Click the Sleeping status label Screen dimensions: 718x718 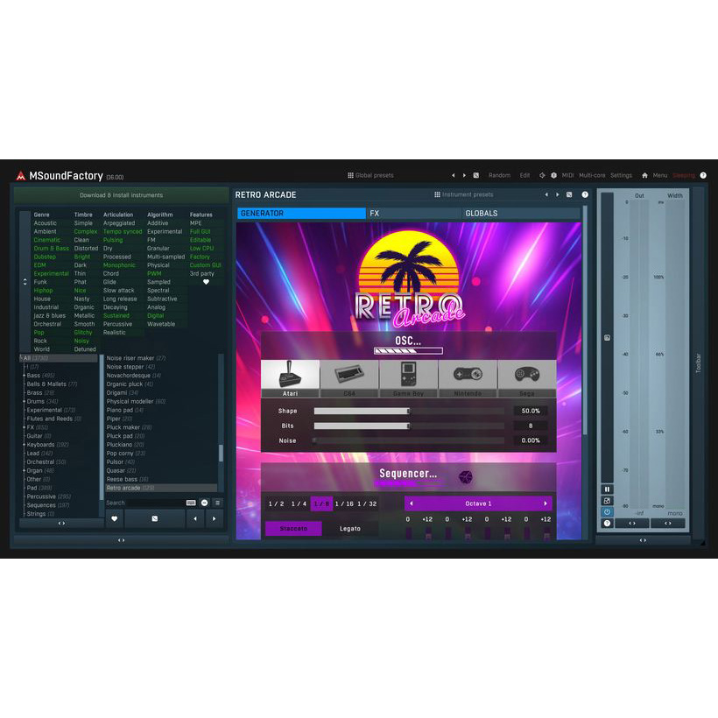[684, 175]
